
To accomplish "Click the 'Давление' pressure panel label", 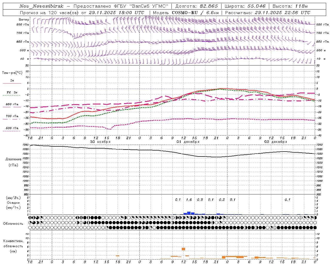I will click(x=13, y=159).
